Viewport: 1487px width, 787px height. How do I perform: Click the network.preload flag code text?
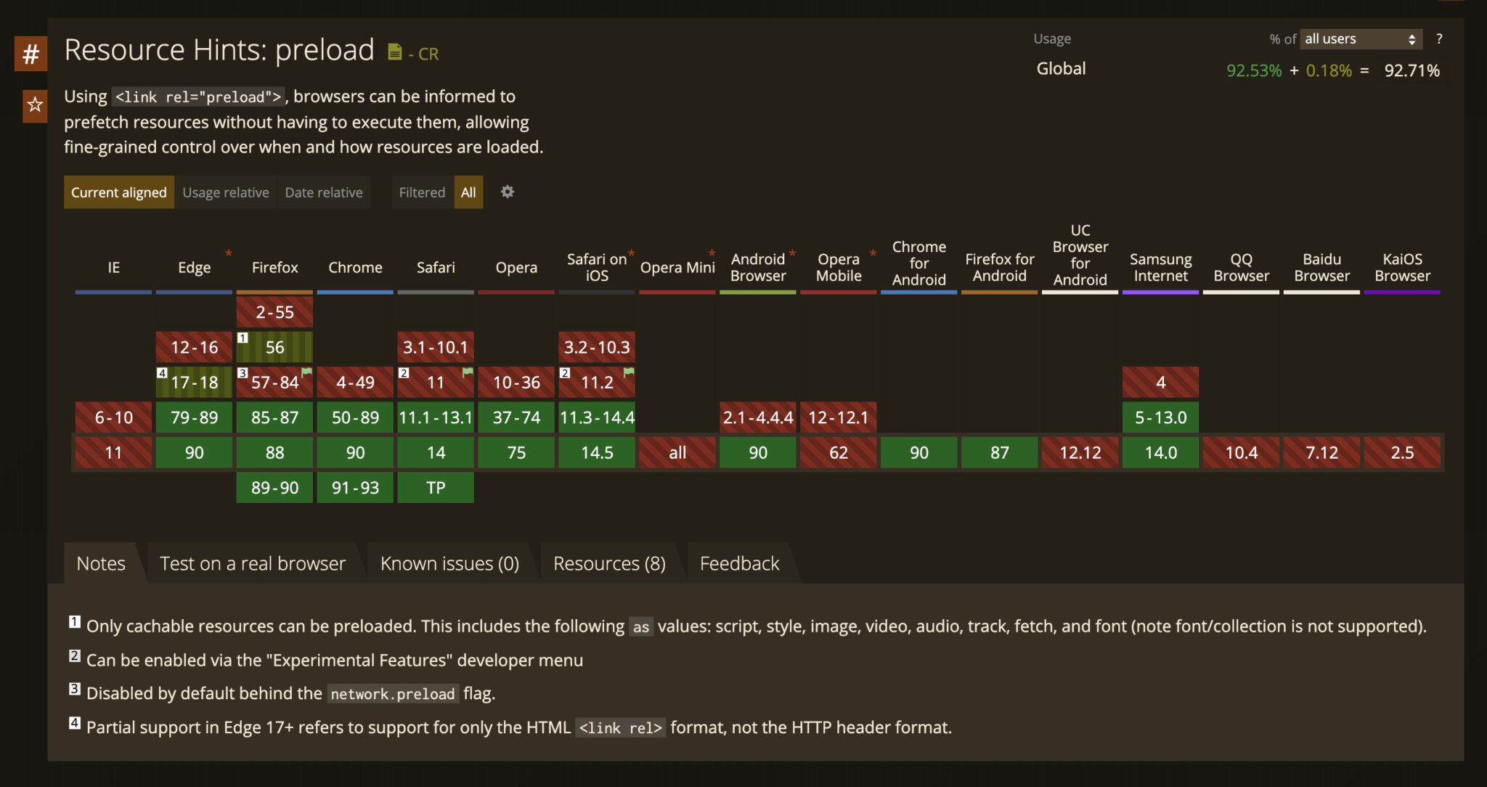tap(393, 694)
